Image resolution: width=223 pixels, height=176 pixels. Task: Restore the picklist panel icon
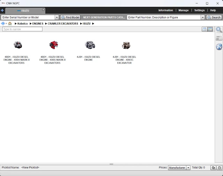pos(213,168)
